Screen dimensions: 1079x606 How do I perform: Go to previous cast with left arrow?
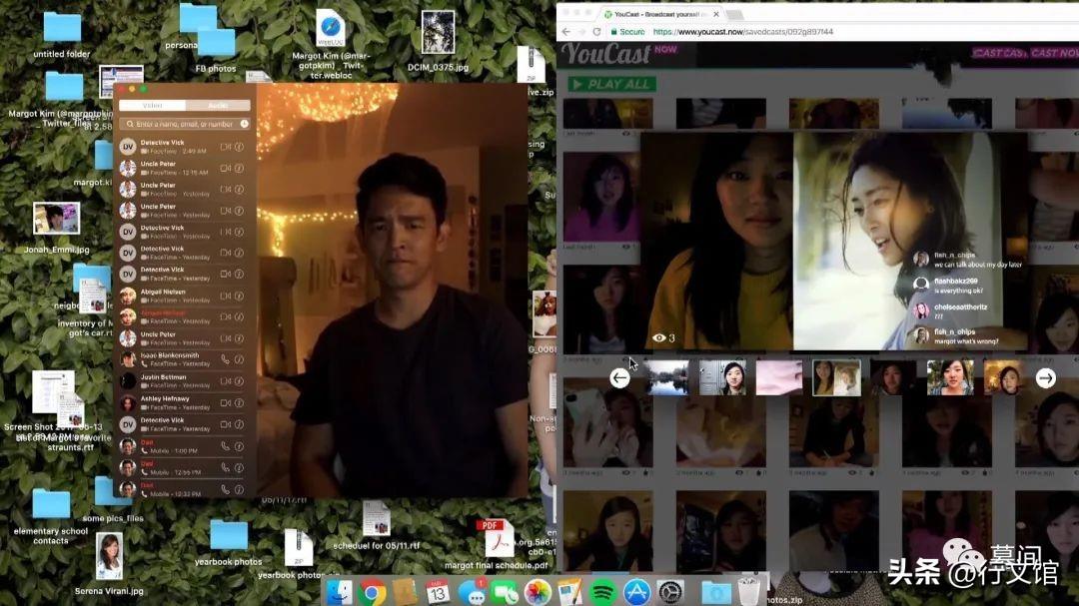point(620,377)
